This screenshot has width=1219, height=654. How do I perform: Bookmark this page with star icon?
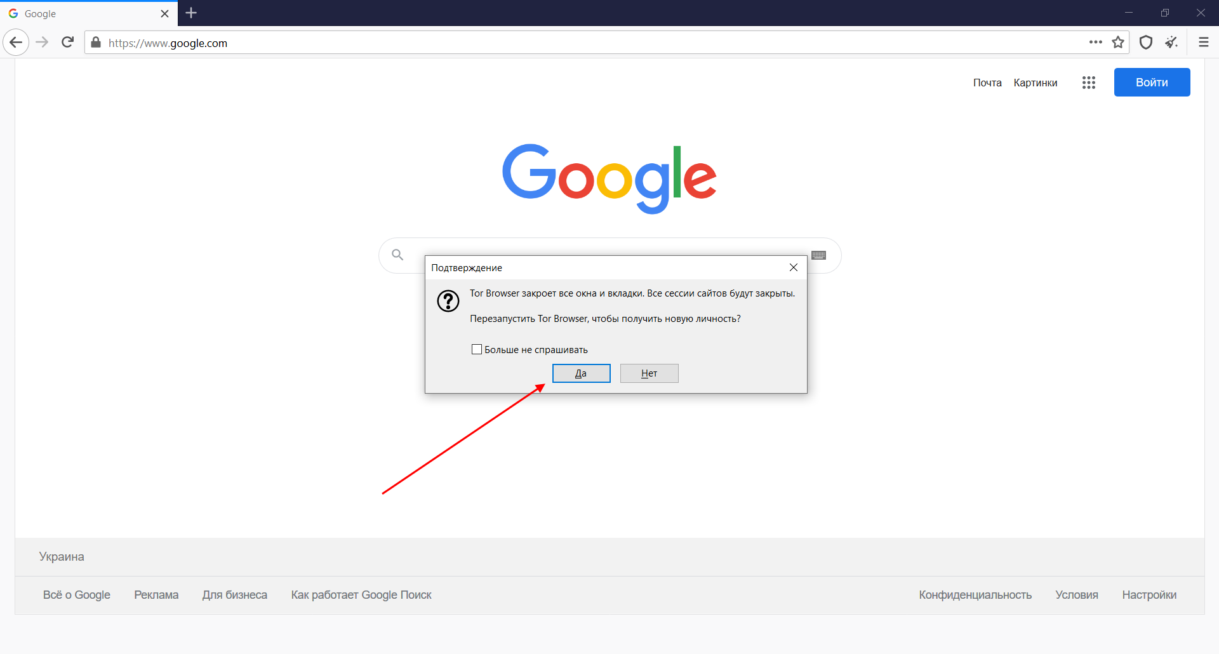click(x=1118, y=43)
